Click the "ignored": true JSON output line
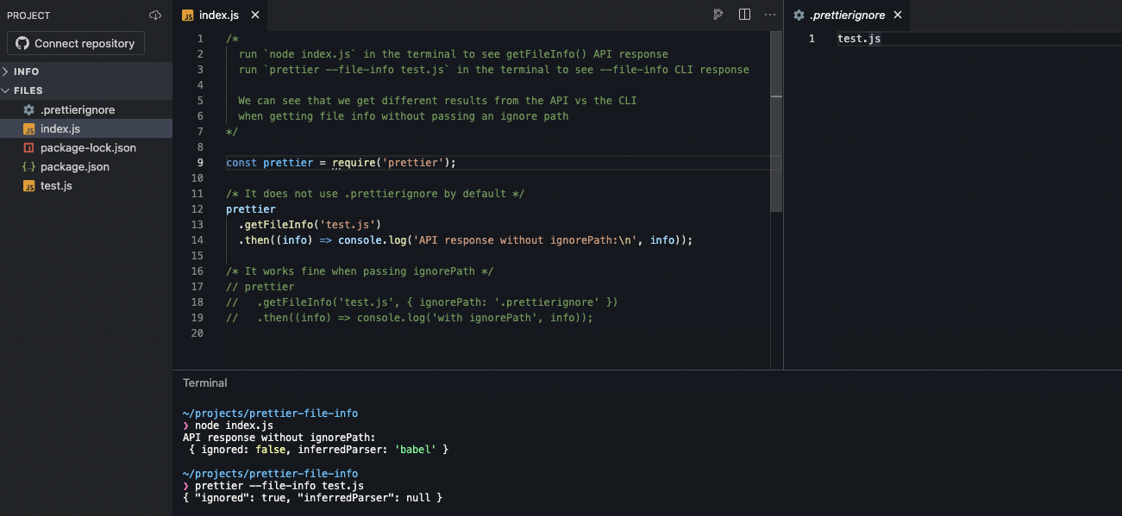1122x516 pixels. [312, 498]
